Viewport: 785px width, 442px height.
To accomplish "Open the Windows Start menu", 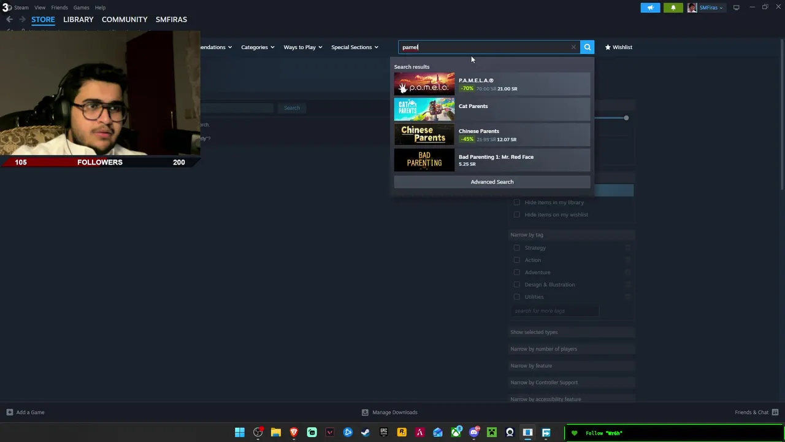I will coord(240,433).
